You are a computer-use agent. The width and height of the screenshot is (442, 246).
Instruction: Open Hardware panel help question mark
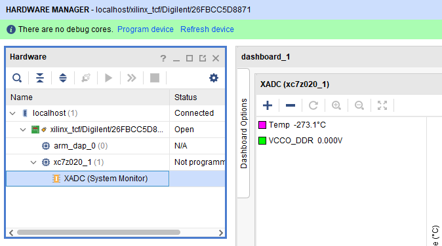click(163, 58)
